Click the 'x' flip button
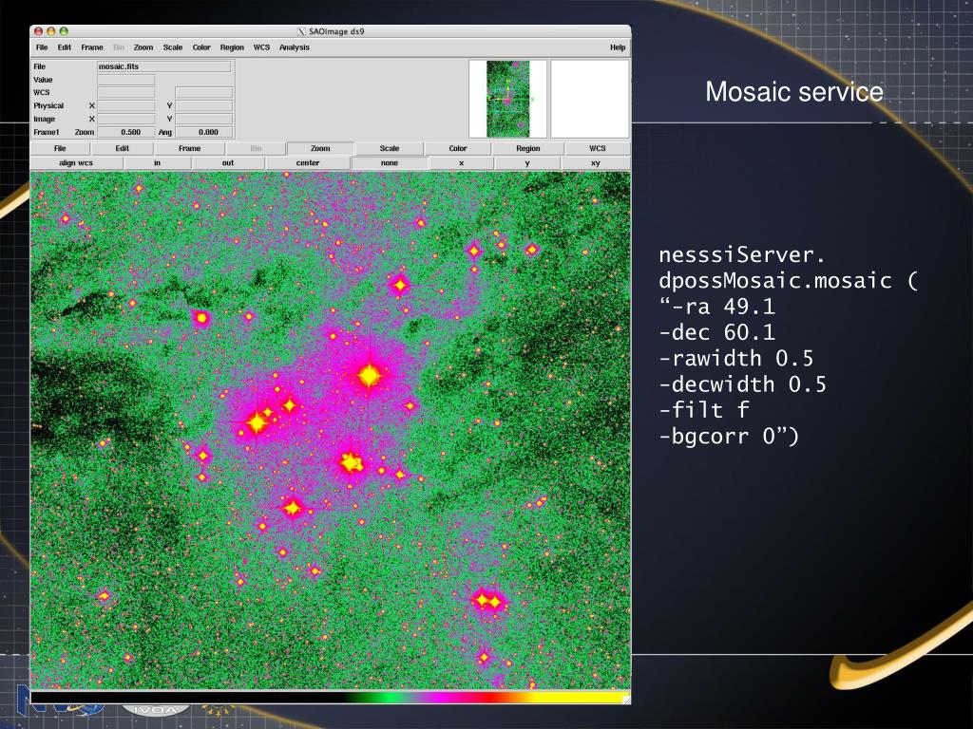973x729 pixels. (x=461, y=163)
